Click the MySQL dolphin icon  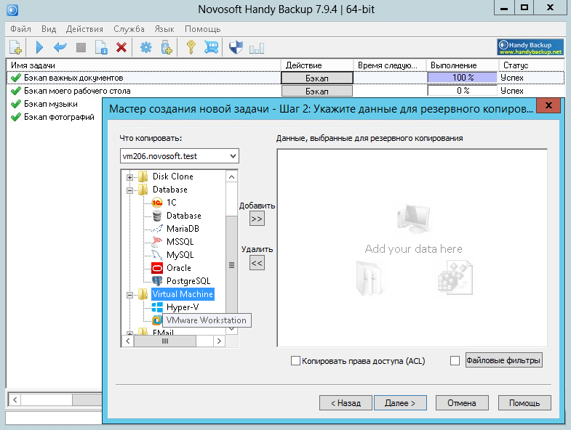pyautogui.click(x=157, y=255)
